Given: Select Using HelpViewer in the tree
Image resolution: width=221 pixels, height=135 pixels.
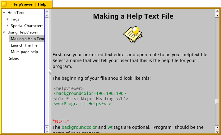Looking at the screenshot, I should click(23, 32).
